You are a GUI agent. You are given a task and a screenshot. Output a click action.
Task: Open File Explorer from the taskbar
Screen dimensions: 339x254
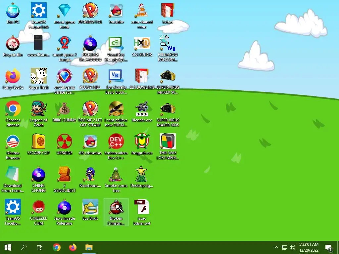point(89,247)
